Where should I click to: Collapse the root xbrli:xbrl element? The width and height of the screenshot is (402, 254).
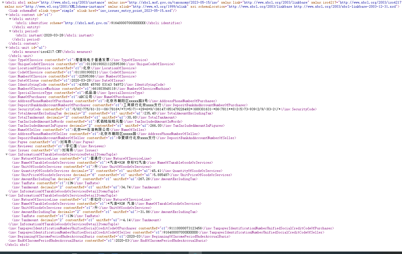click(3, 2)
